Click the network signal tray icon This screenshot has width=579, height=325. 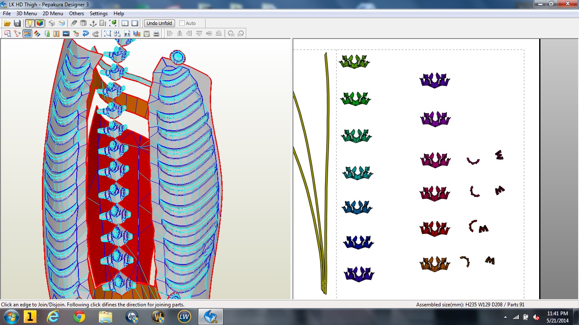[516, 317]
